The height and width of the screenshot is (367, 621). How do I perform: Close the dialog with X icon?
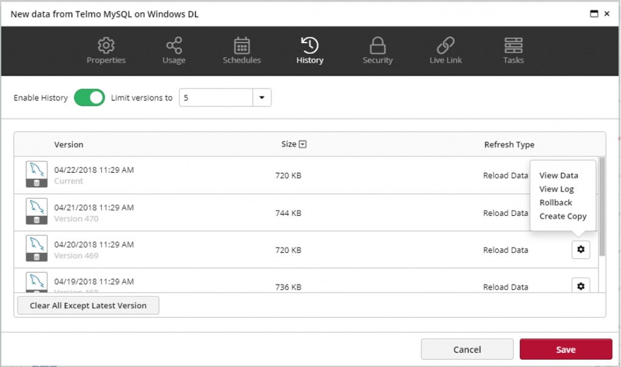pyautogui.click(x=606, y=14)
